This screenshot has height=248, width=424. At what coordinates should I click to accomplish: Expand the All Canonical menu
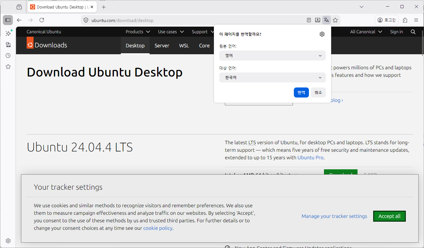(366, 32)
